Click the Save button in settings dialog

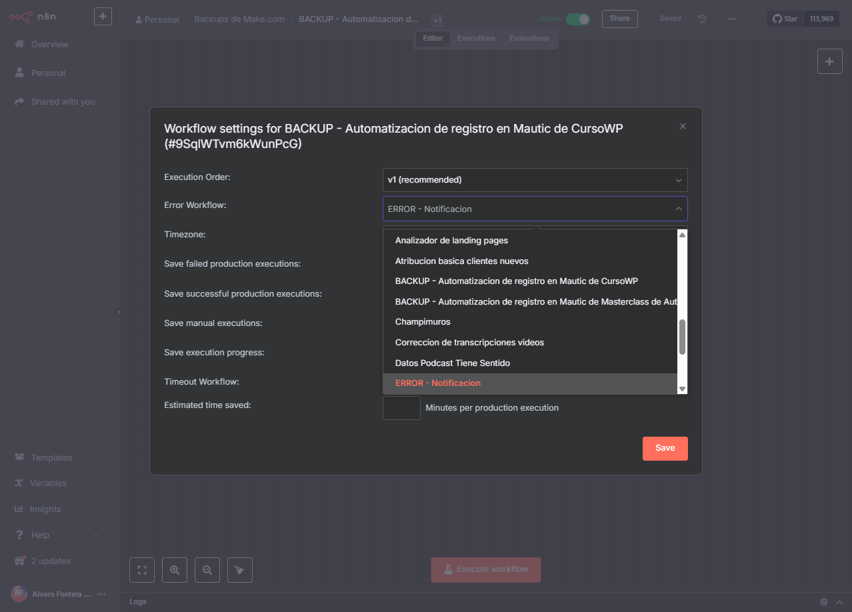pos(665,448)
